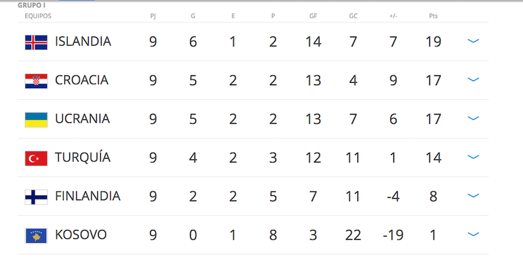Select the ISLANDIA team name
Viewport: 523px width, 264px height.
coord(83,42)
